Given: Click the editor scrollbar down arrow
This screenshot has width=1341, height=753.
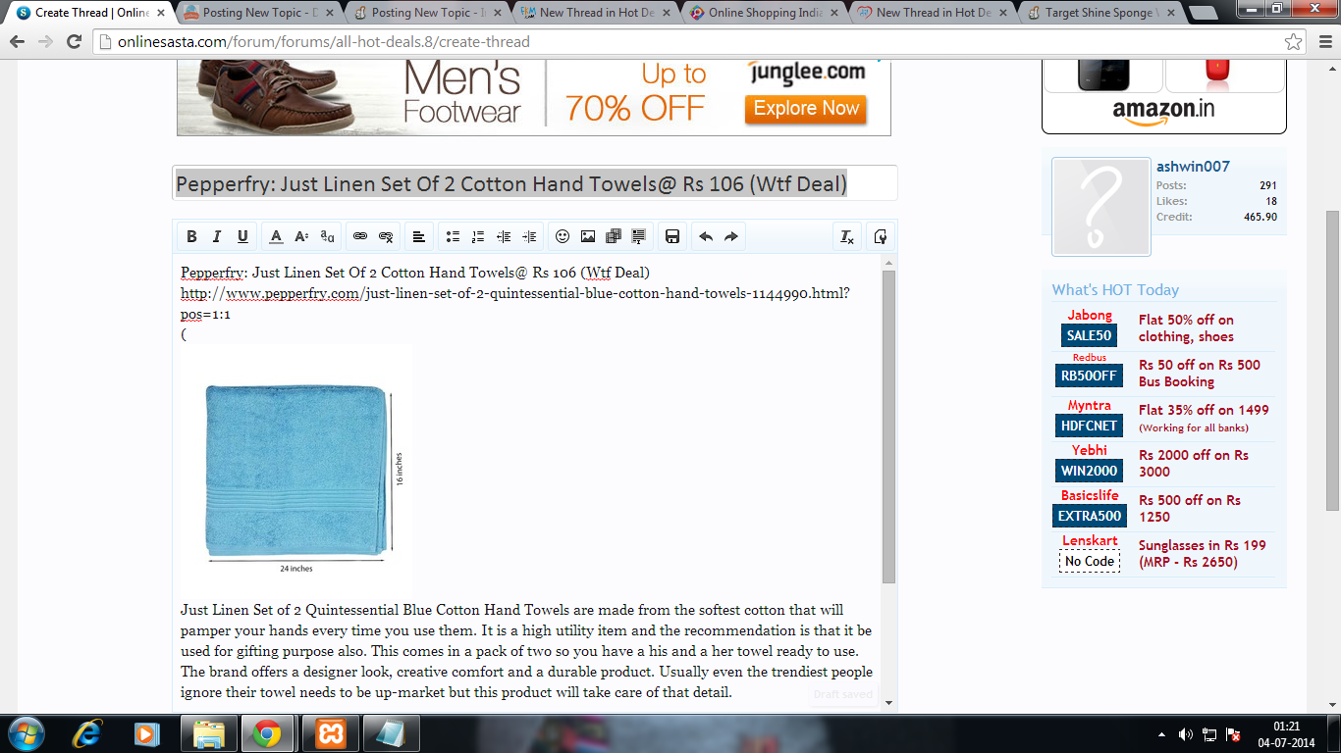Looking at the screenshot, I should pos(888,703).
